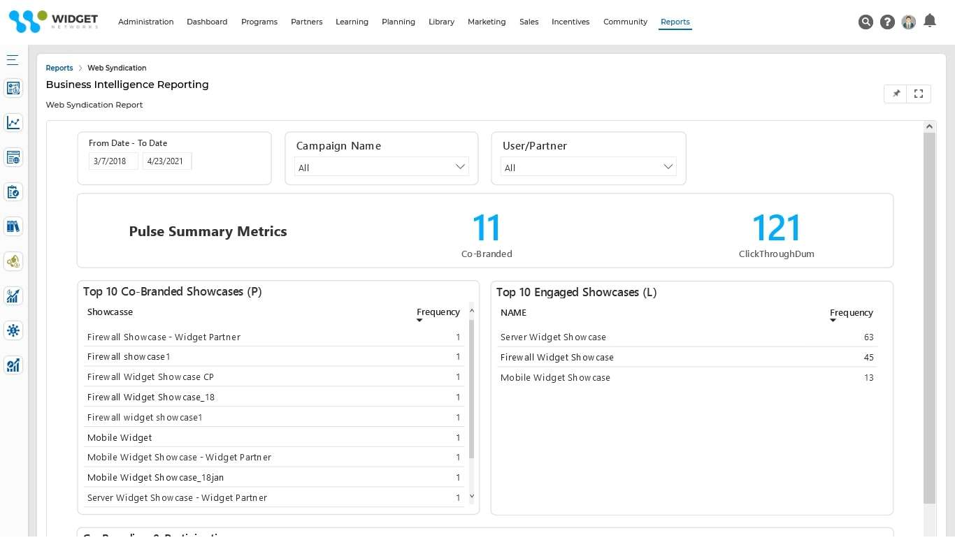Collapse the sidebar with the hamburger icon
The height and width of the screenshot is (540, 955).
click(13, 59)
